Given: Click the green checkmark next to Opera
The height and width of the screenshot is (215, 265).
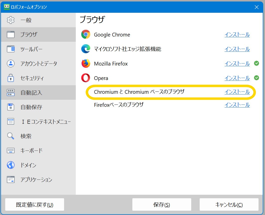Looking at the screenshot, I should 257,78.
